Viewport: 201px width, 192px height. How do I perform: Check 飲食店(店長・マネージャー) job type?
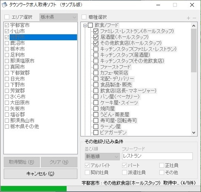96,91
